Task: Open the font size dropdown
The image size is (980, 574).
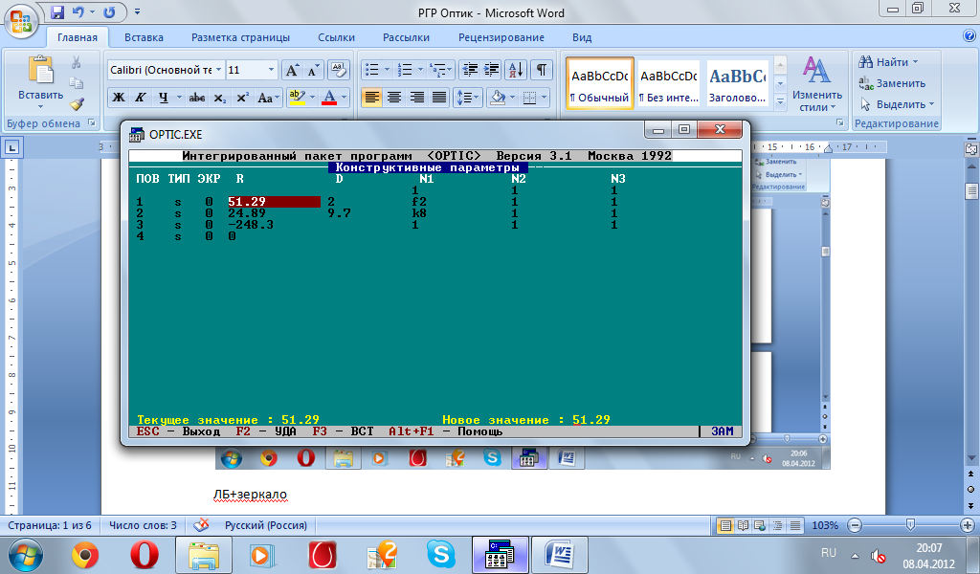Action: [x=271, y=70]
